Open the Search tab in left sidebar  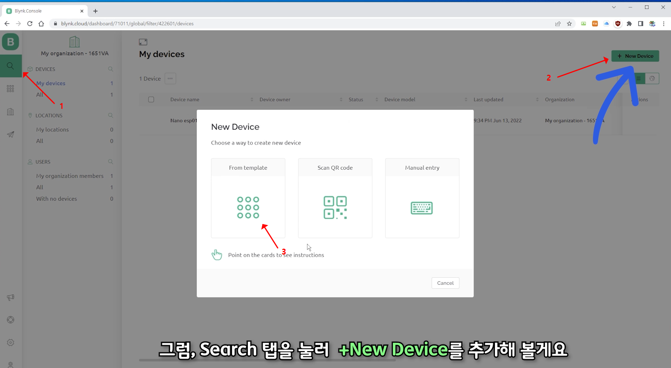point(10,66)
